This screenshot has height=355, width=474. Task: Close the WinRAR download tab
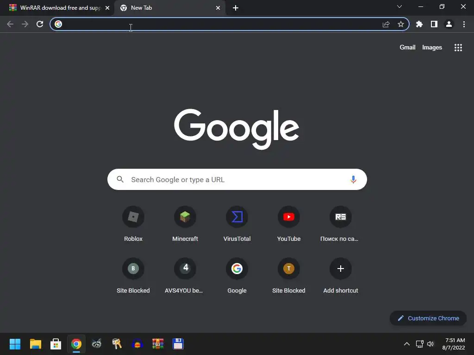pos(107,8)
